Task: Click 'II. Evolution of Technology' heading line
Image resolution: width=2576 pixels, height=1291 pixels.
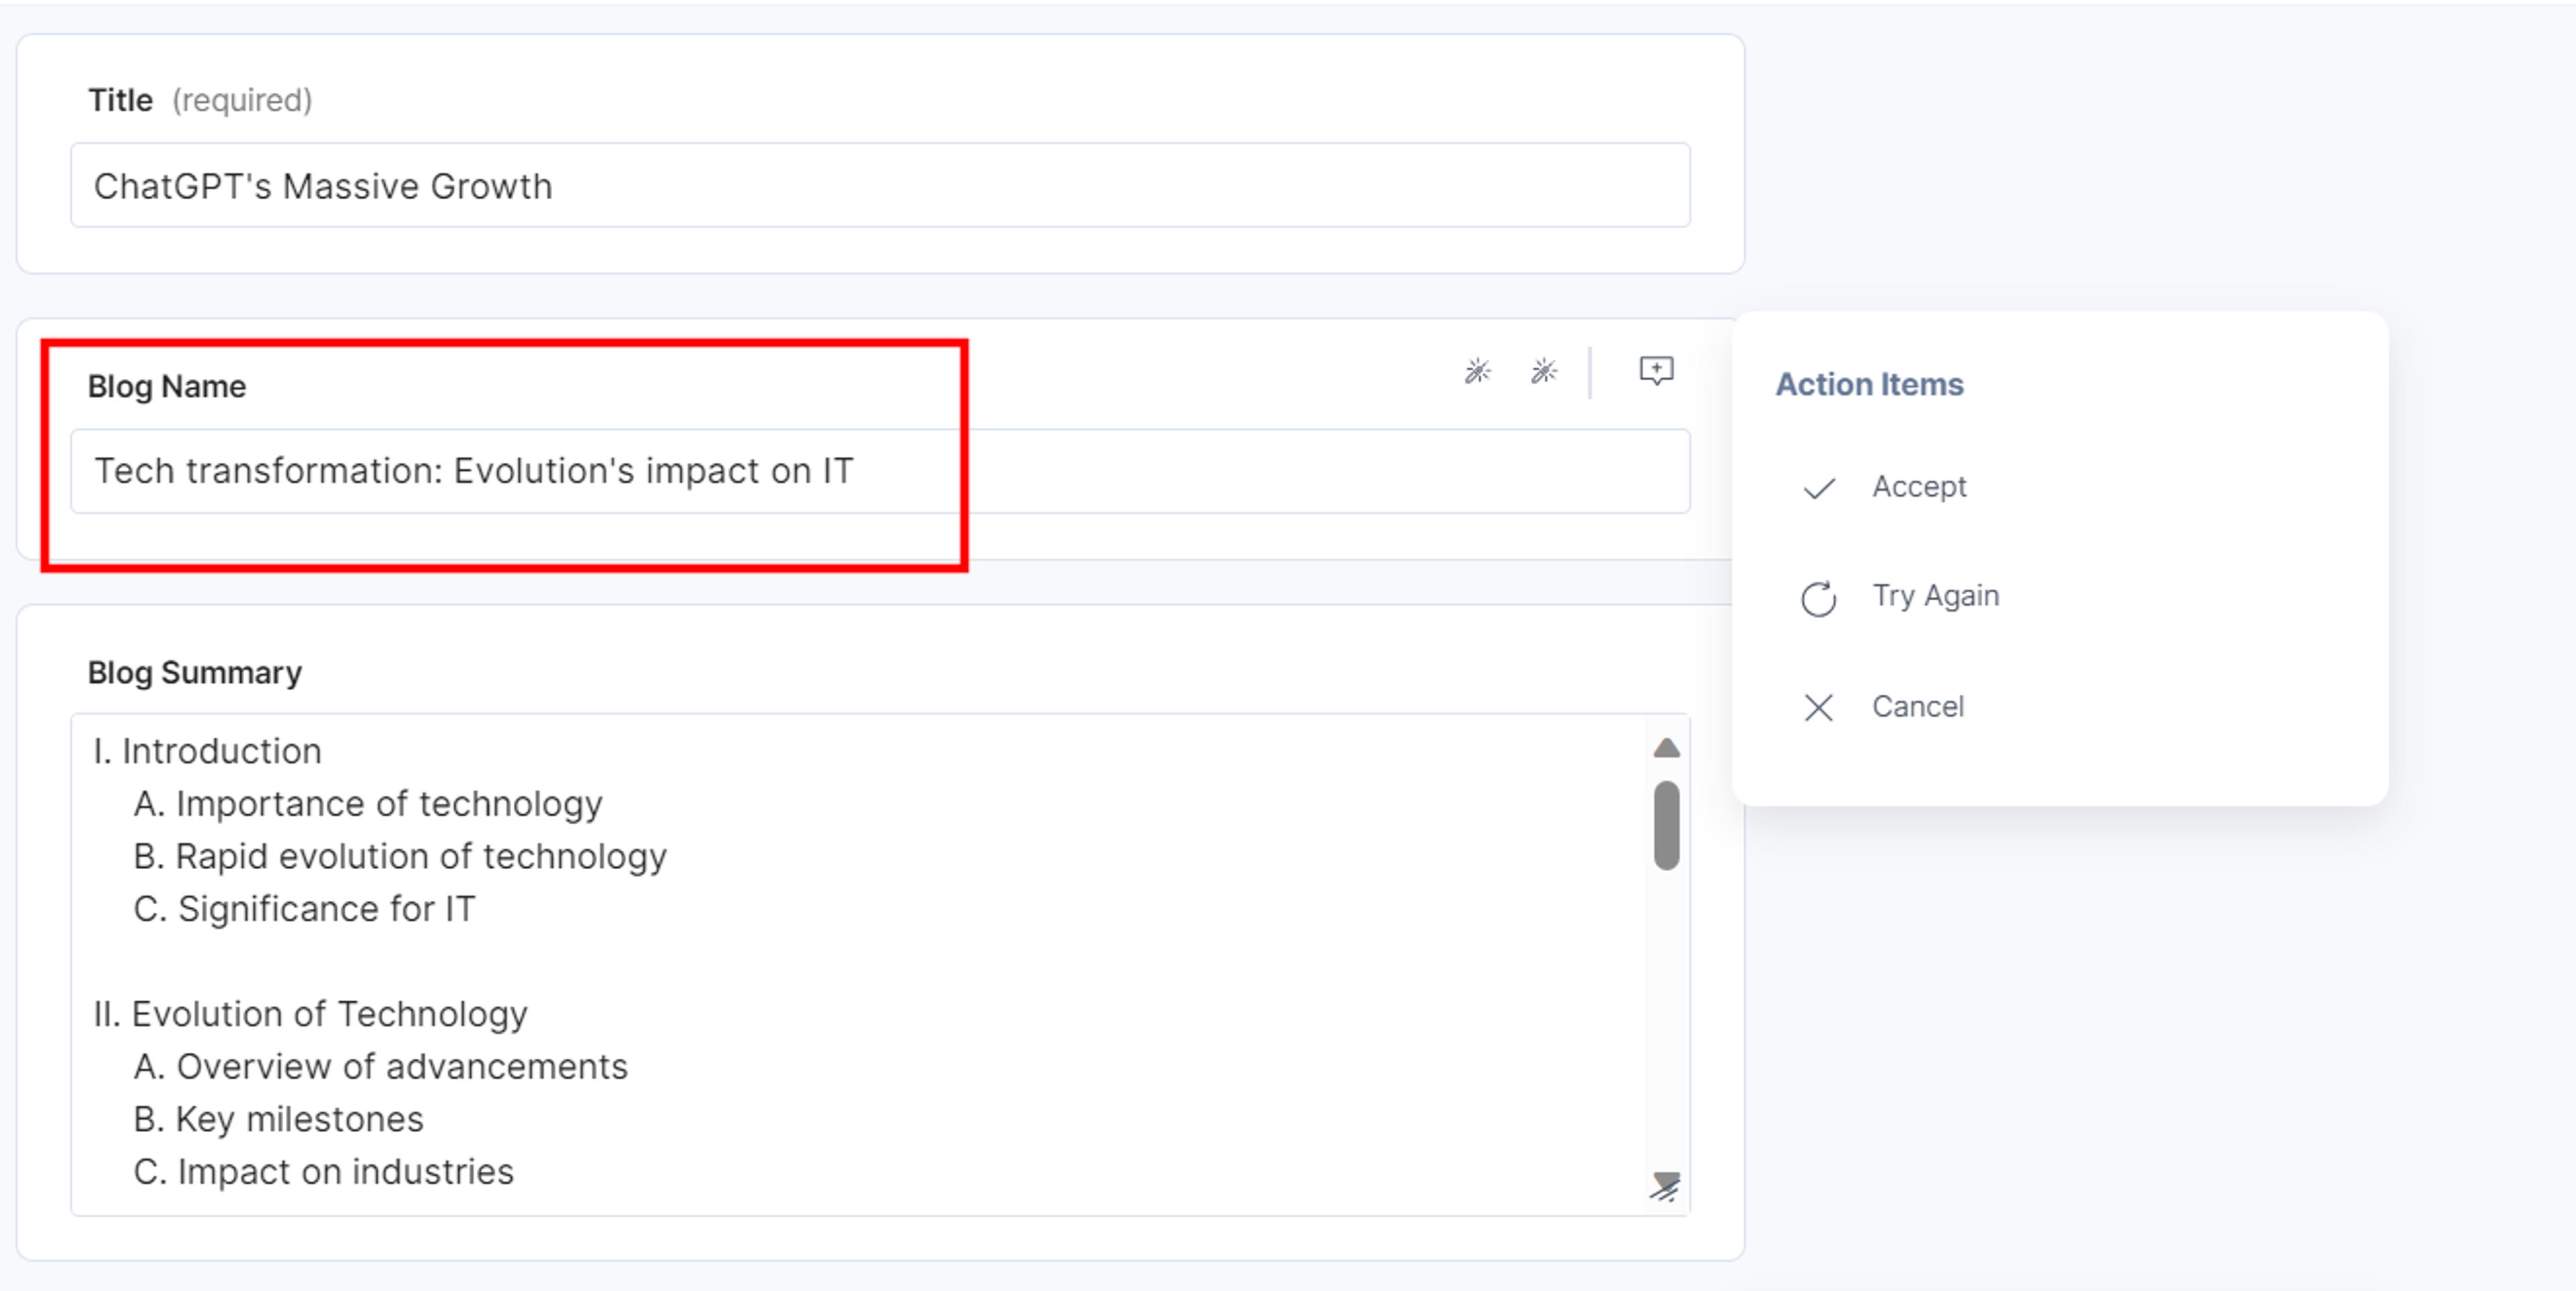Action: point(311,1014)
